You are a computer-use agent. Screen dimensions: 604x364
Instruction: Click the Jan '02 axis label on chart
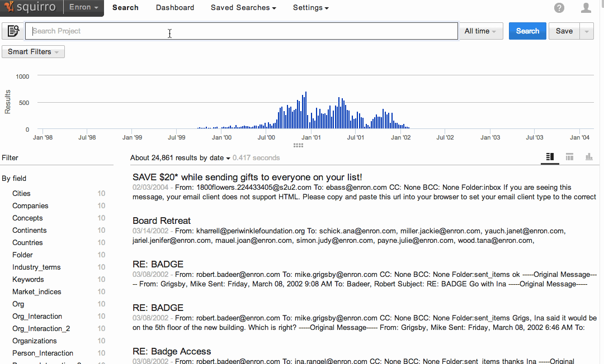[x=400, y=137]
